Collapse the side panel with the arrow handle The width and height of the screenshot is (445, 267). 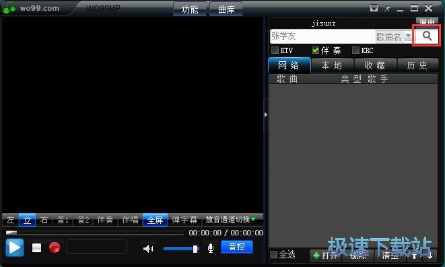[266, 115]
